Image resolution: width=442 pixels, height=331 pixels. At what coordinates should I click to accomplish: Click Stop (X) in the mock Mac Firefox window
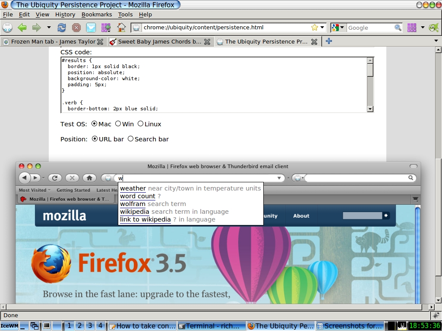(x=72, y=178)
